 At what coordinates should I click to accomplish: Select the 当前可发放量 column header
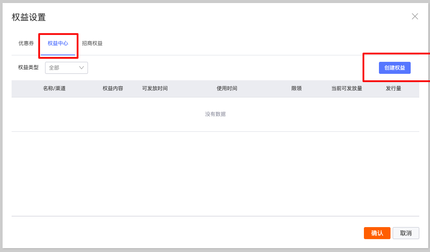tap(347, 88)
